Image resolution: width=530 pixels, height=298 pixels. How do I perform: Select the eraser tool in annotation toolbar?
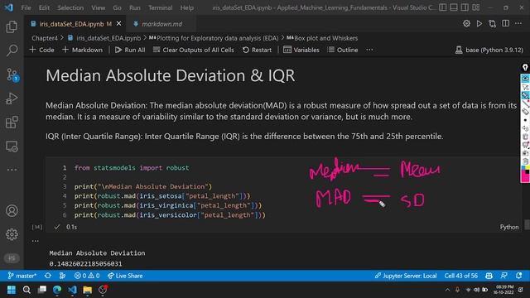pos(525,112)
